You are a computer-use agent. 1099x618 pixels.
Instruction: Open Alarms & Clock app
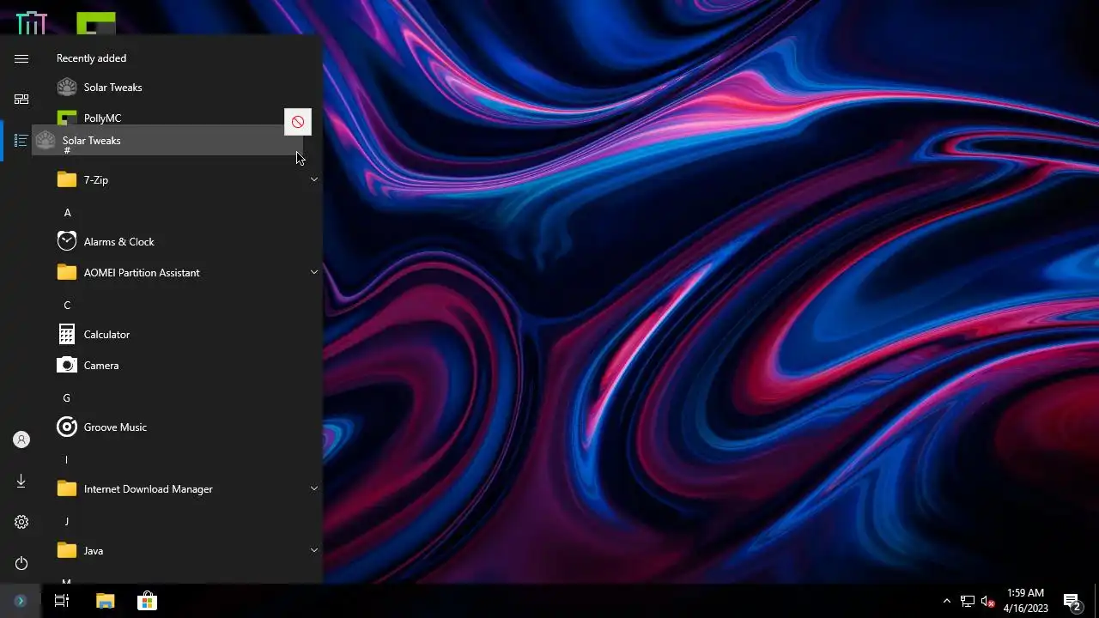[185, 242]
